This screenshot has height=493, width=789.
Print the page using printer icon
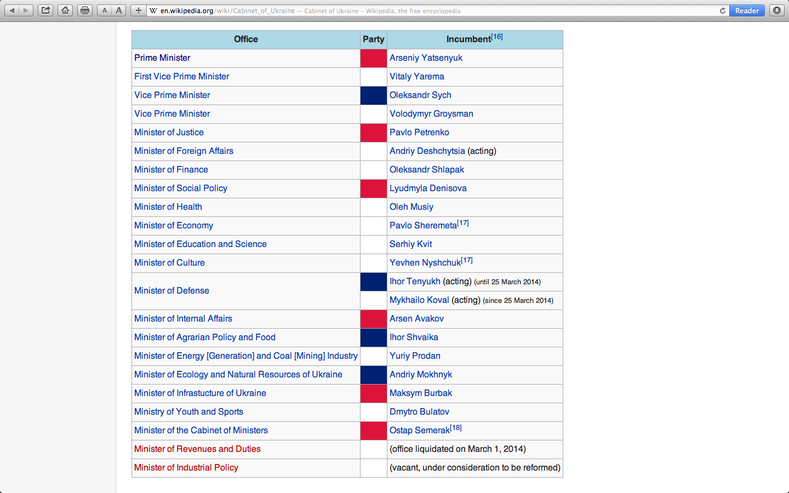pyautogui.click(x=85, y=10)
